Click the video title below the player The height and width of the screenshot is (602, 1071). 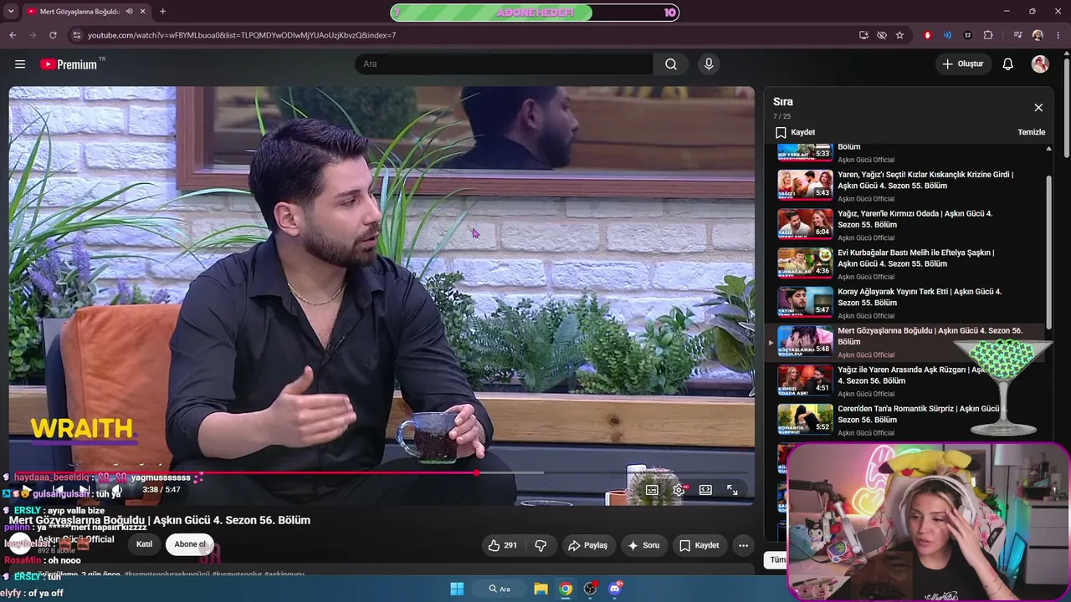(x=160, y=520)
